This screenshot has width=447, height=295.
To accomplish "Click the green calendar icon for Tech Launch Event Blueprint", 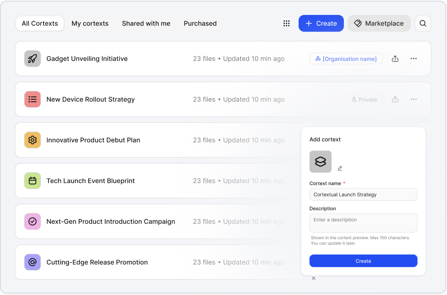I will (x=33, y=181).
